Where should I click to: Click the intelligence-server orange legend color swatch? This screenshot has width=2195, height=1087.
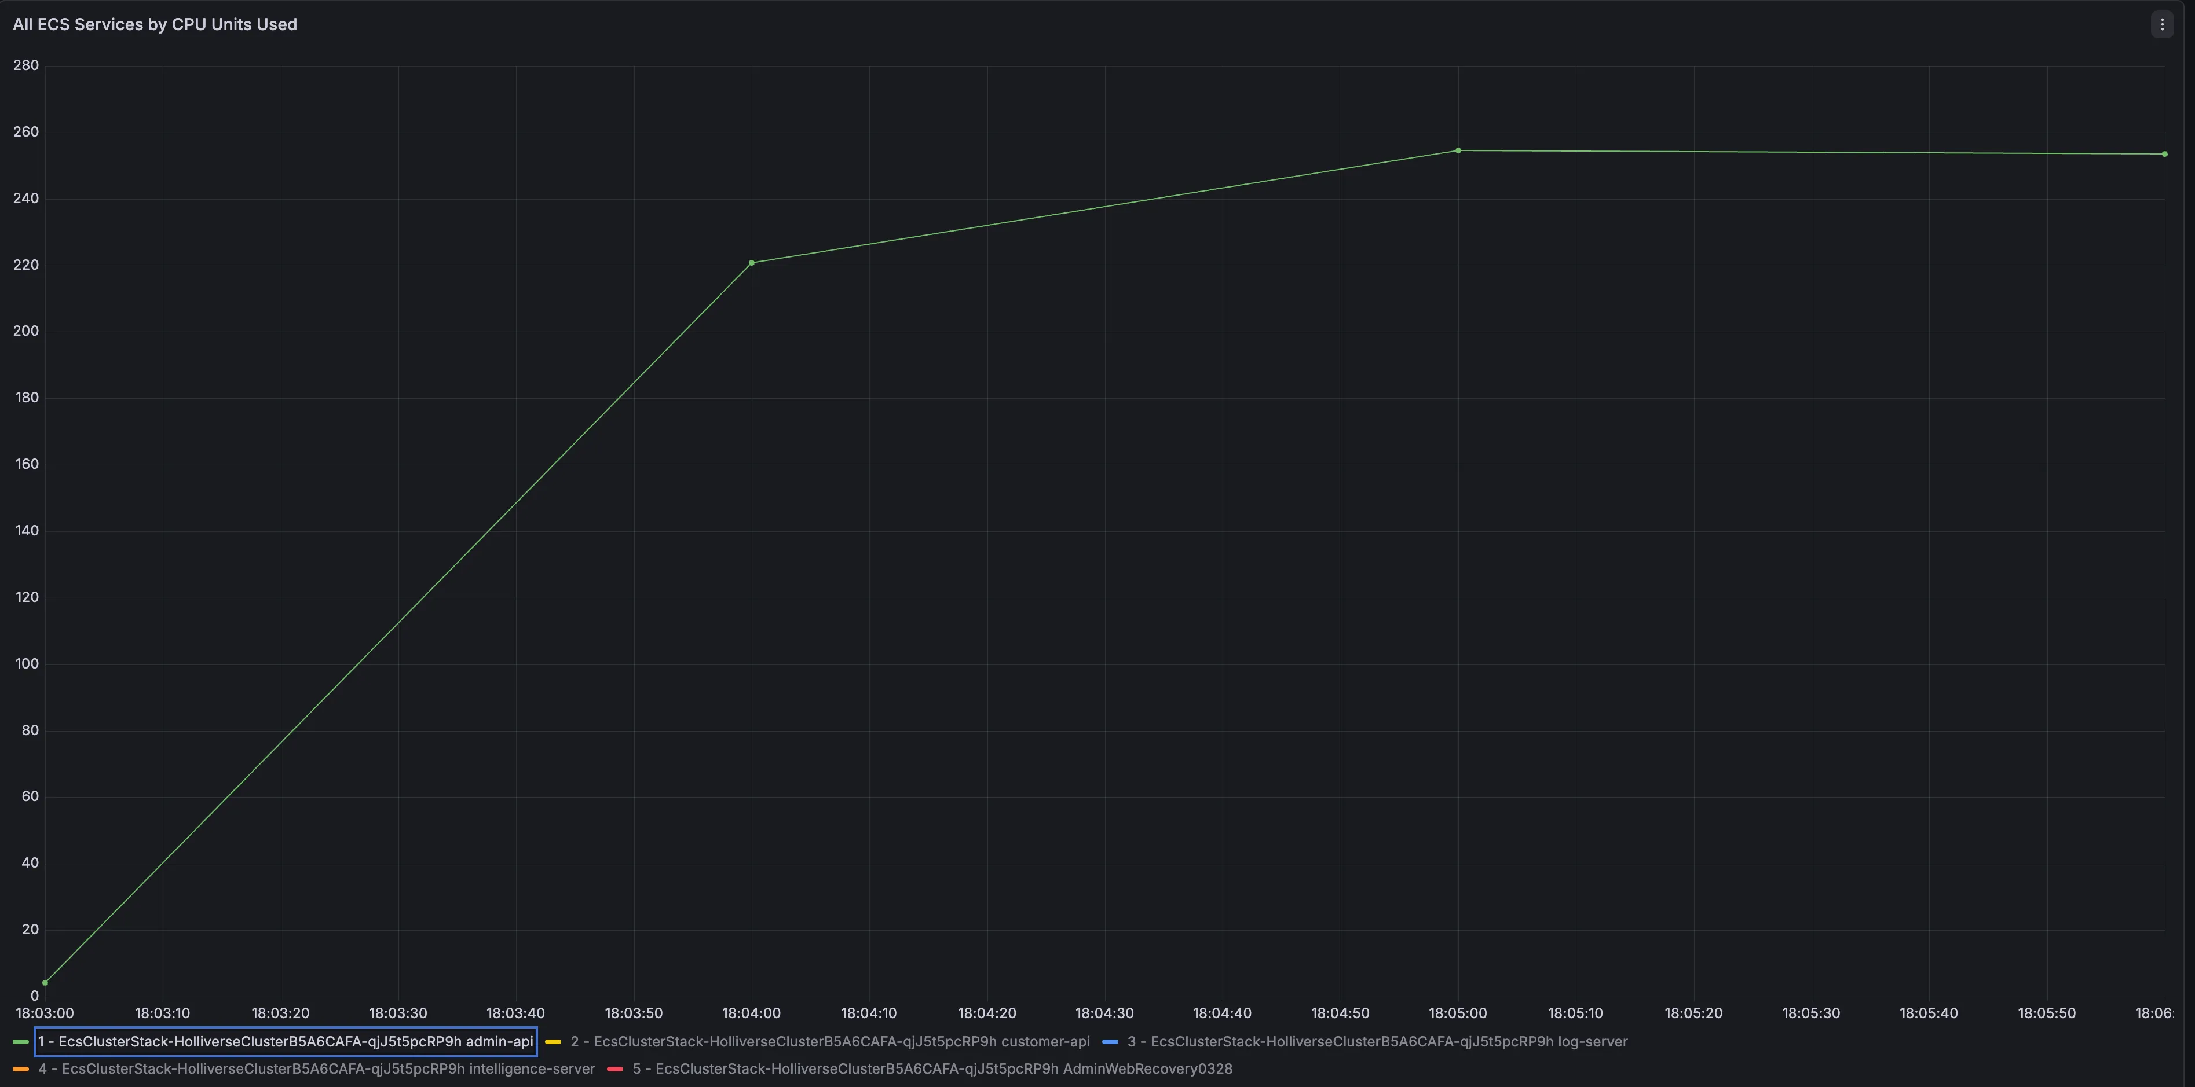[20, 1069]
